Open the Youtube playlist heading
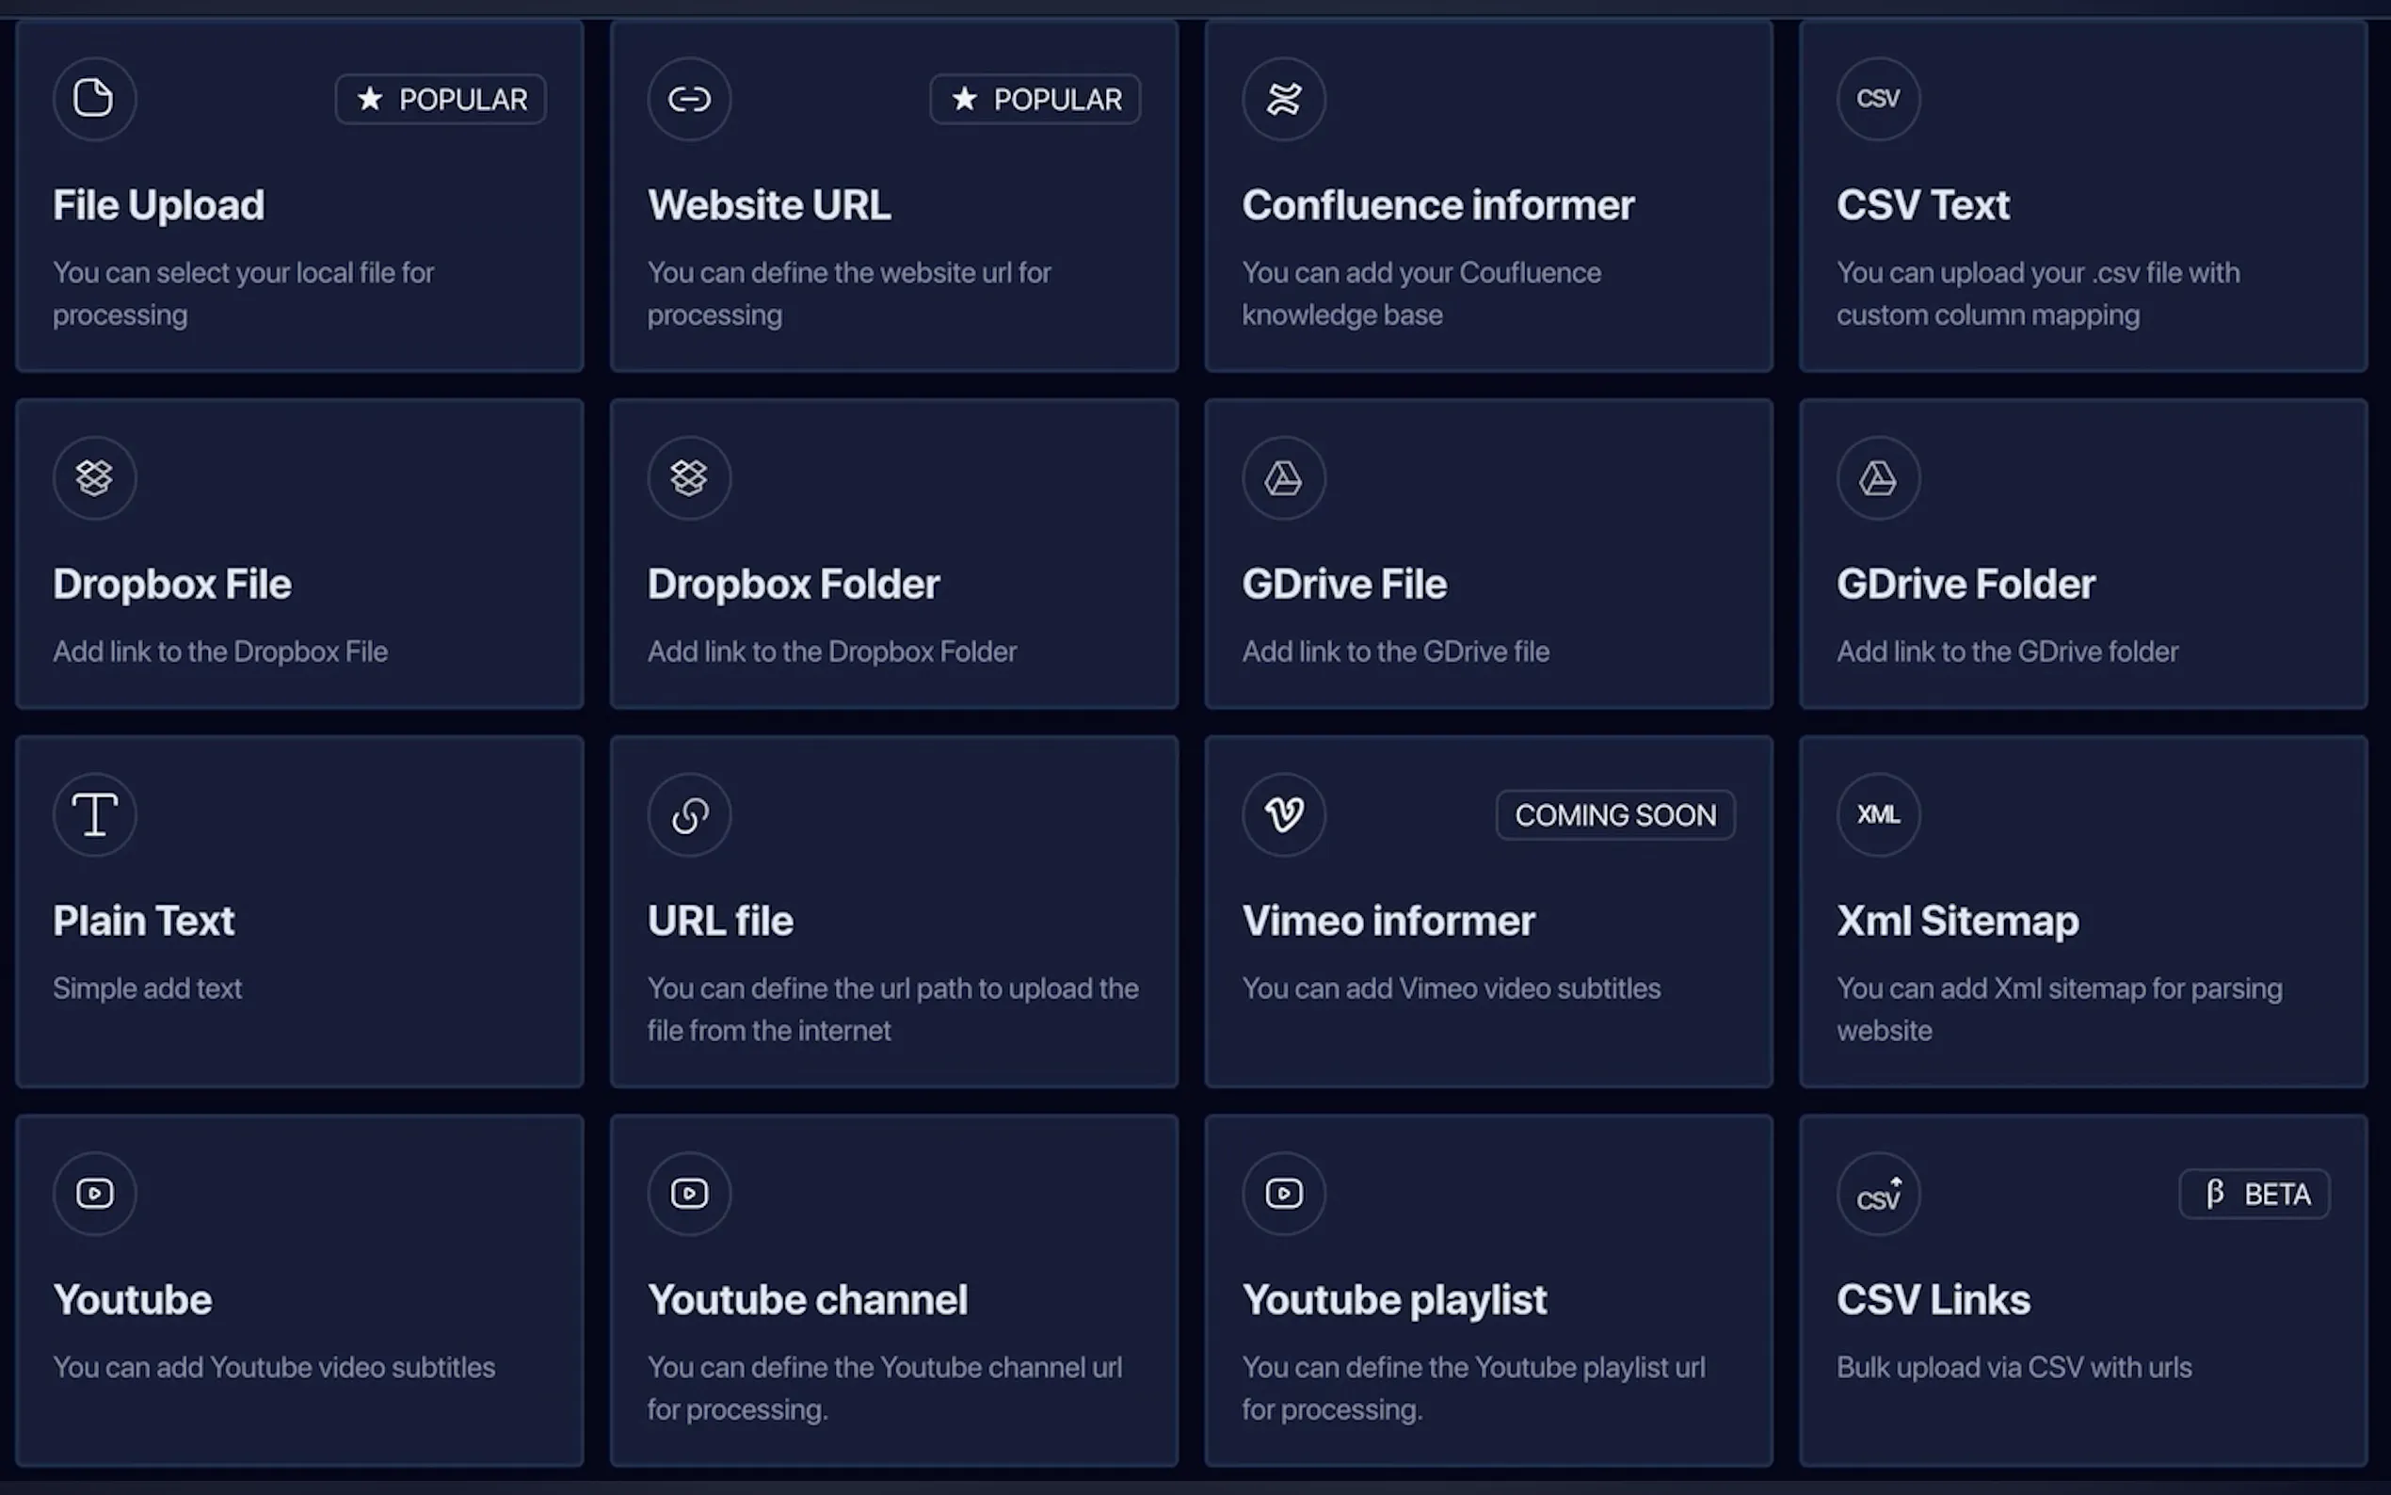 (x=1395, y=1300)
